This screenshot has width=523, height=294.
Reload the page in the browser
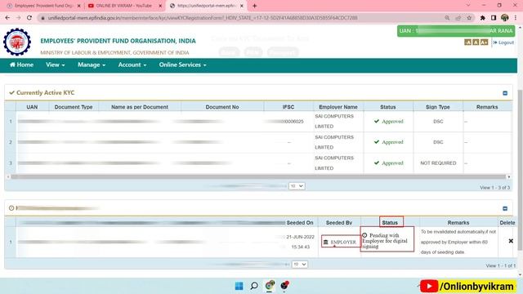coord(29,18)
